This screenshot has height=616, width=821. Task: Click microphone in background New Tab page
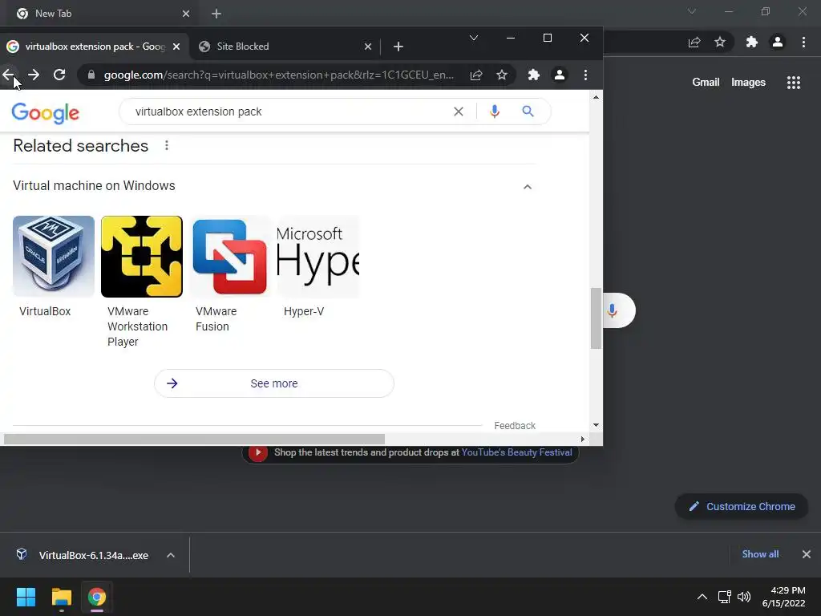pos(612,310)
